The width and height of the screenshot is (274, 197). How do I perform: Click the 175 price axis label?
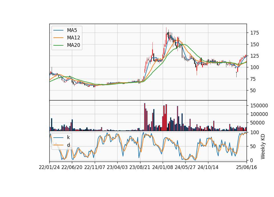(255, 33)
